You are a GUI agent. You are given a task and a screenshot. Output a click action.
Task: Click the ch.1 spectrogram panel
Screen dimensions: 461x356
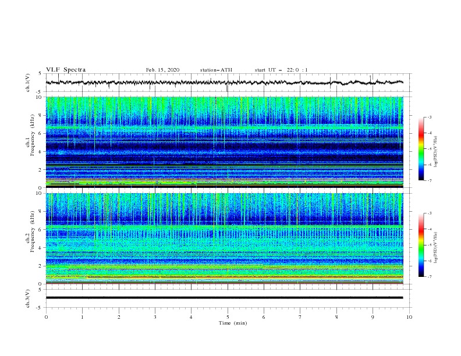click(x=225, y=142)
